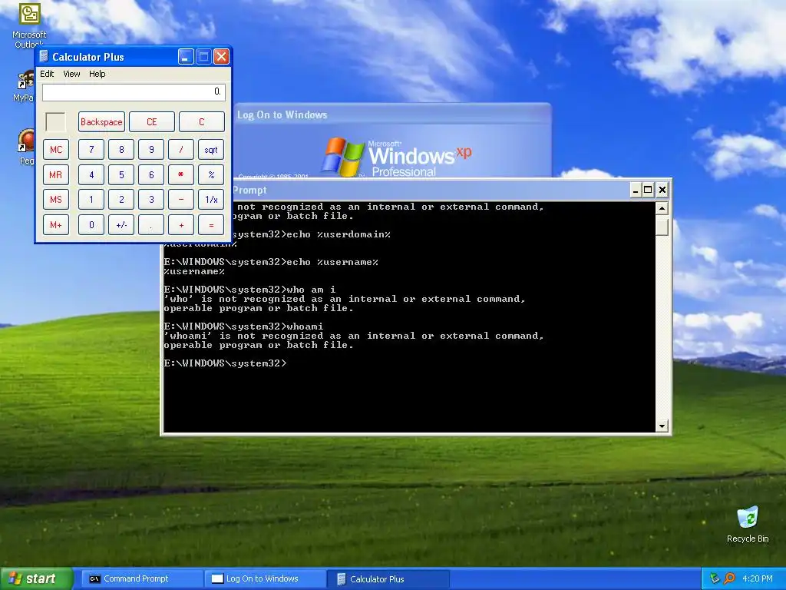This screenshot has width=786, height=590.
Task: Click the 'who am i' command line
Action: [x=312, y=290]
